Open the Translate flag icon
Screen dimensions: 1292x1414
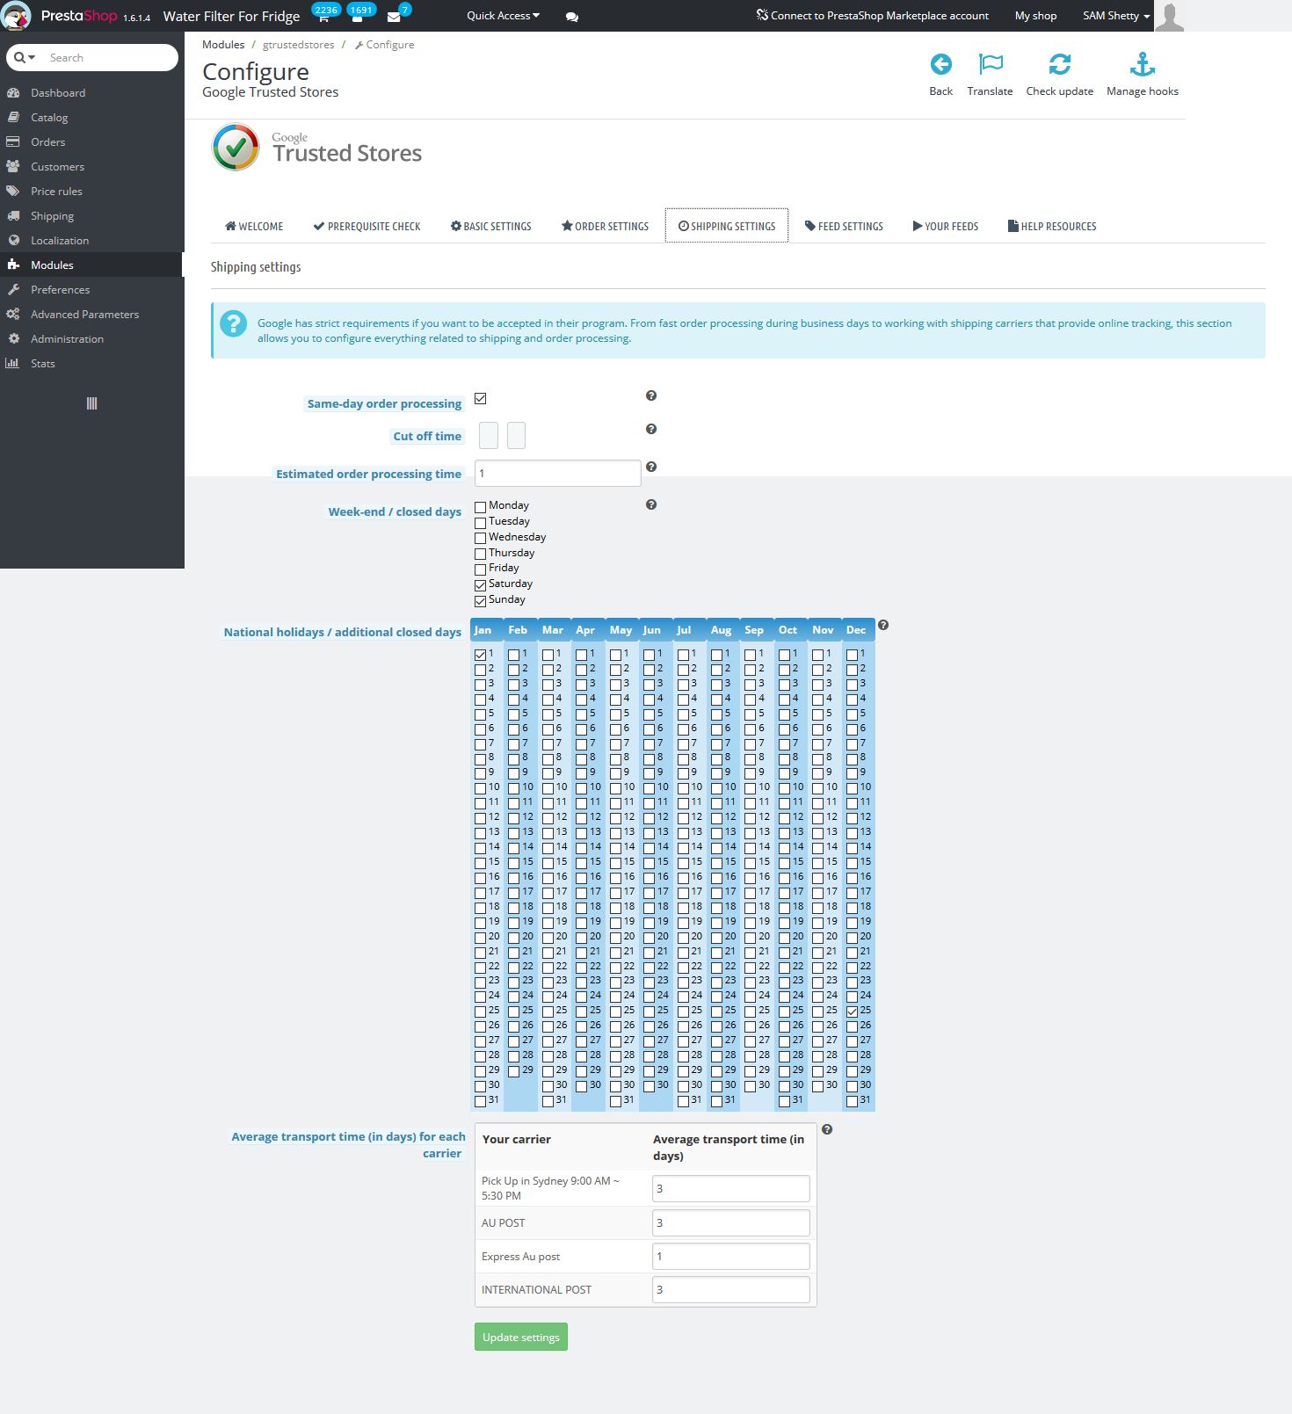pos(990,64)
